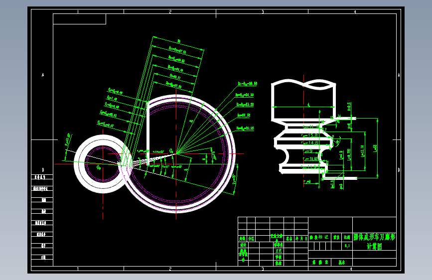Image resolution: width=432 pixels, height=280 pixels.
Task: Select the empty box in the frame's upper-left corner
Action: point(79,19)
